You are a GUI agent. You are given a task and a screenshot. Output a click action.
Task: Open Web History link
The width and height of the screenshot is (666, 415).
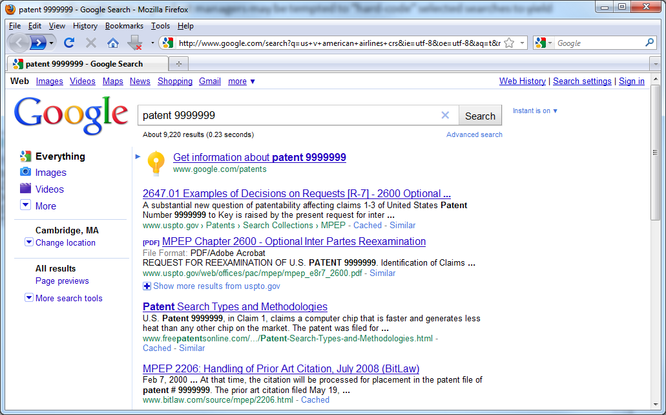pyautogui.click(x=523, y=81)
